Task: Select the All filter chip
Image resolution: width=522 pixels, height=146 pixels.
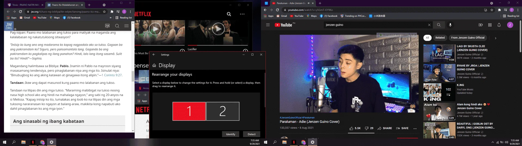Action: point(427,38)
